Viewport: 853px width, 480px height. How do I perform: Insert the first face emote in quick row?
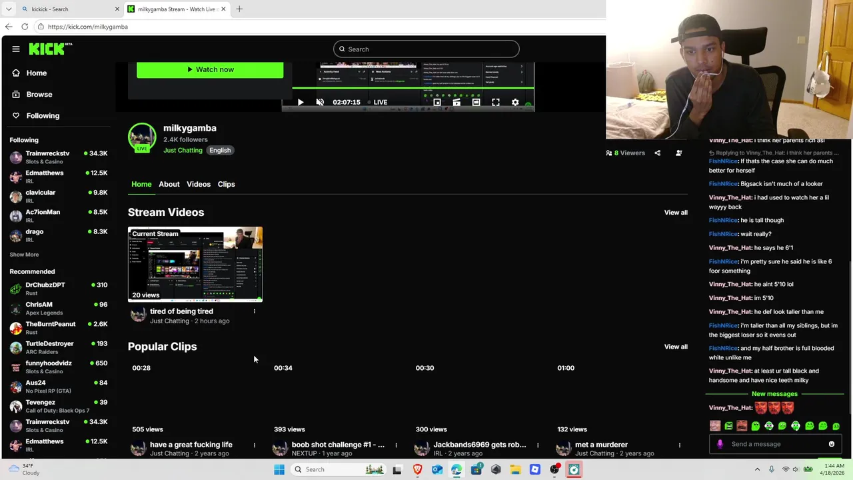pos(715,426)
